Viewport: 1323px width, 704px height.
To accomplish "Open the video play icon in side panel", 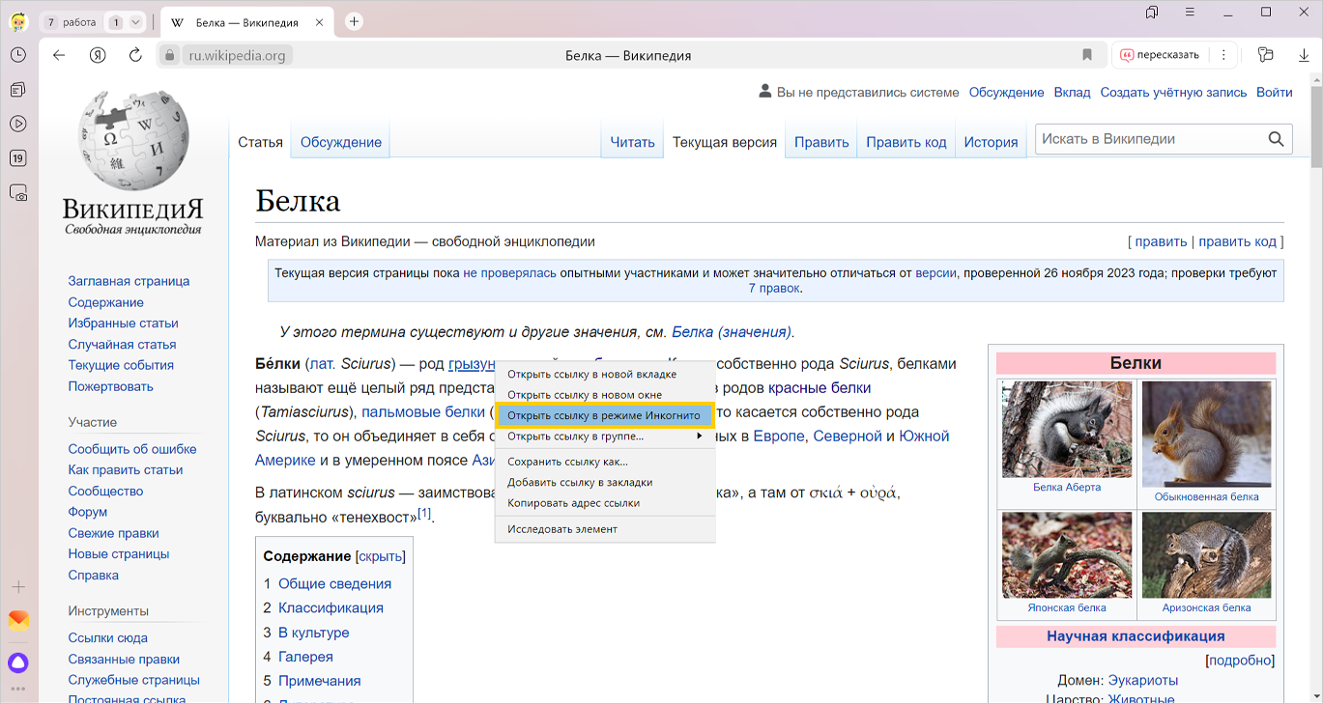I will (x=18, y=124).
